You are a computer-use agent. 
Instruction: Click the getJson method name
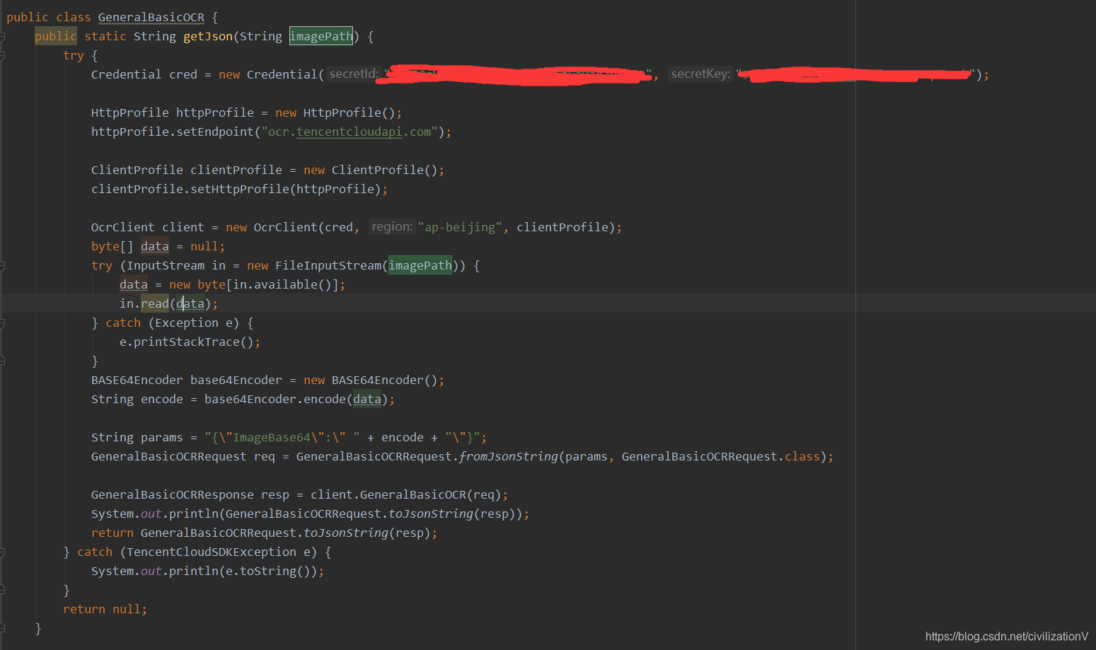tap(208, 37)
